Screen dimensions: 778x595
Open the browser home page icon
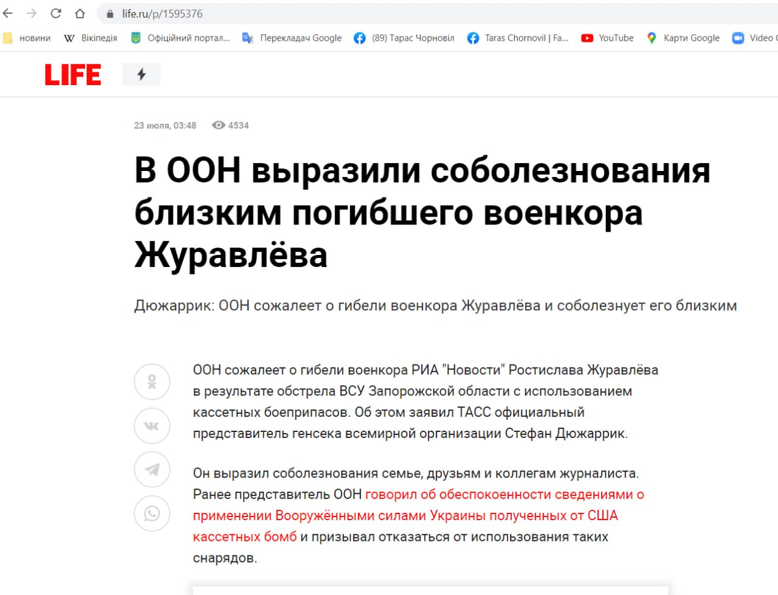coord(80,13)
